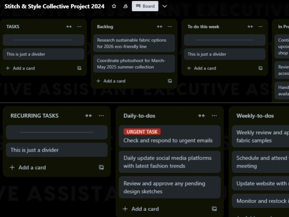Open the views dropdown chevron next to Board

pyautogui.click(x=165, y=6)
